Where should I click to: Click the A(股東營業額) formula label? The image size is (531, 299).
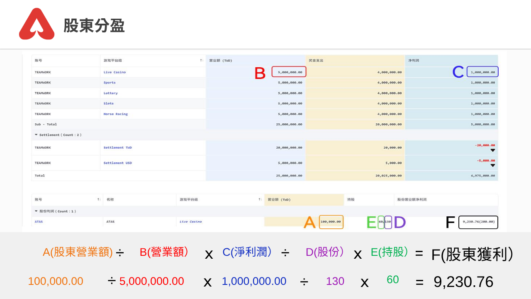click(x=78, y=252)
